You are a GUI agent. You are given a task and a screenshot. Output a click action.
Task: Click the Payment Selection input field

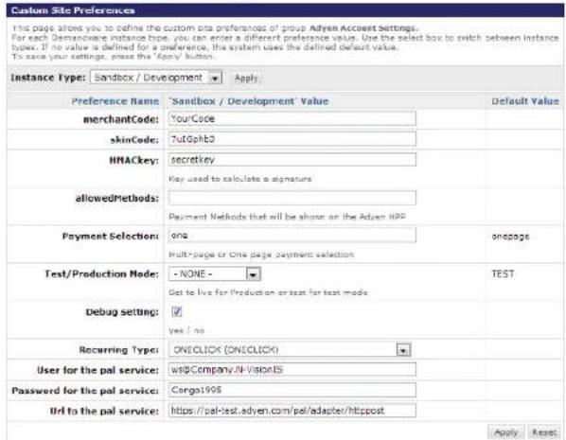tap(292, 236)
